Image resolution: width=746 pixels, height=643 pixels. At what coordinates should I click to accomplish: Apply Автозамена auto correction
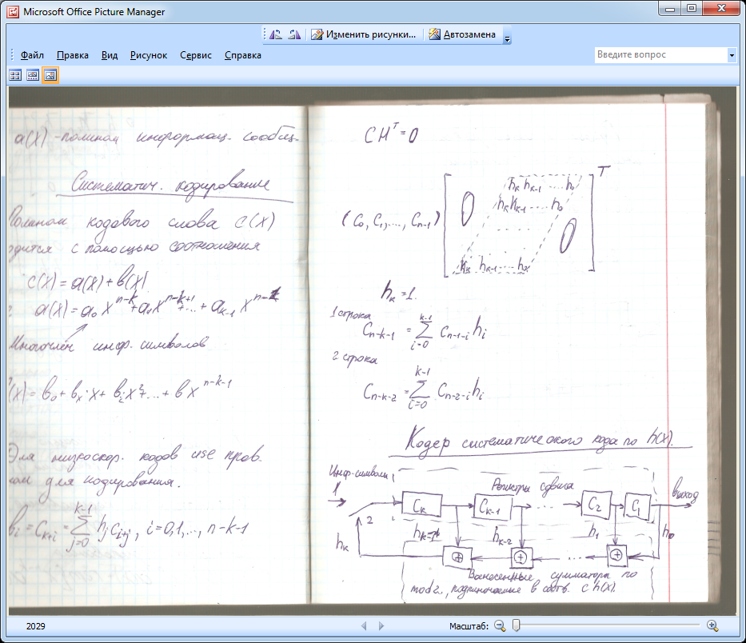(462, 34)
